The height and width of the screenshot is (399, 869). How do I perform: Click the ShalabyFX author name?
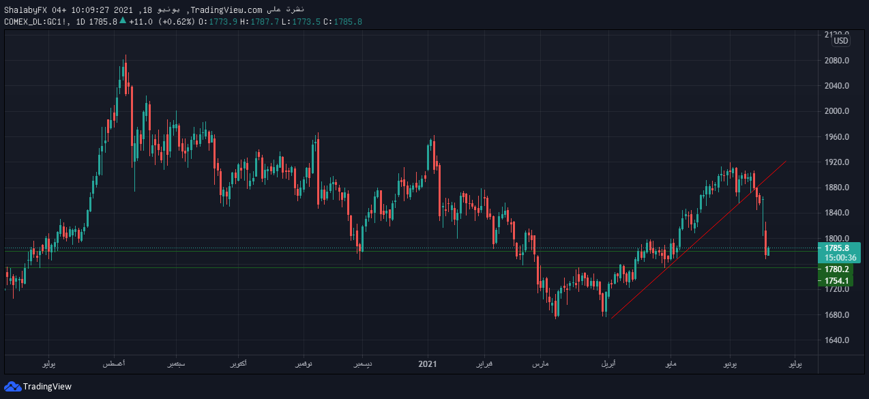tap(25, 10)
